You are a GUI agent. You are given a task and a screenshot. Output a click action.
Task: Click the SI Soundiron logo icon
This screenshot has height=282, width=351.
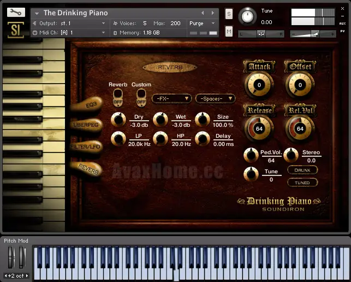point(16,30)
